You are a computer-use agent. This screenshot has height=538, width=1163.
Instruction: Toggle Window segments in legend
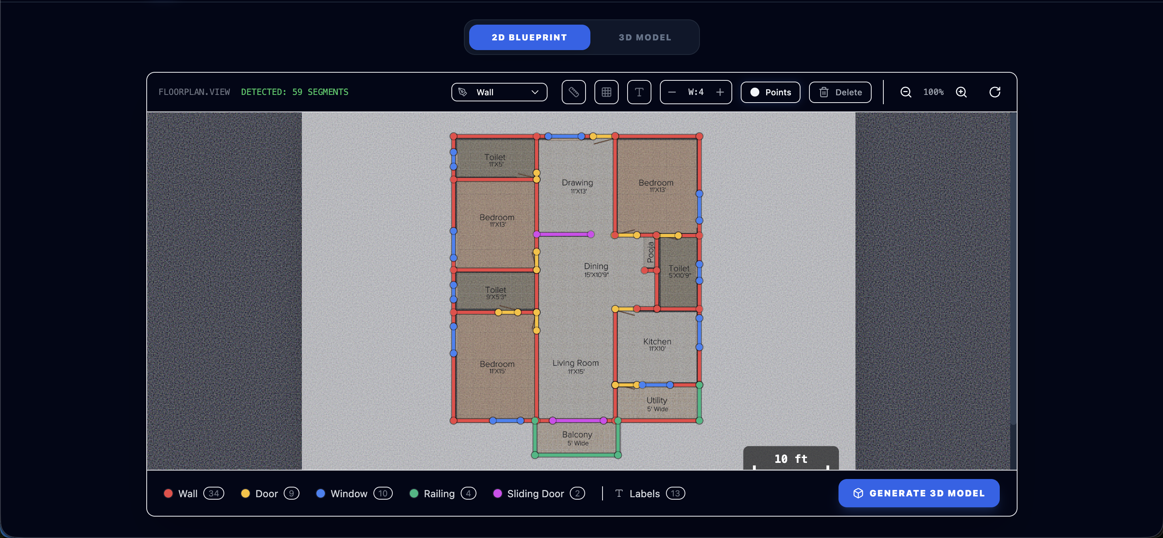[349, 493]
